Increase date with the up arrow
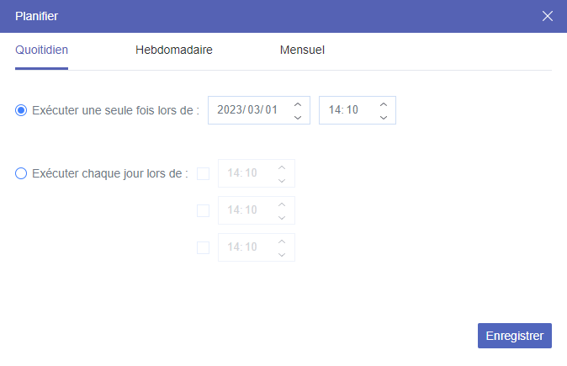This screenshot has width=567, height=366. point(298,104)
